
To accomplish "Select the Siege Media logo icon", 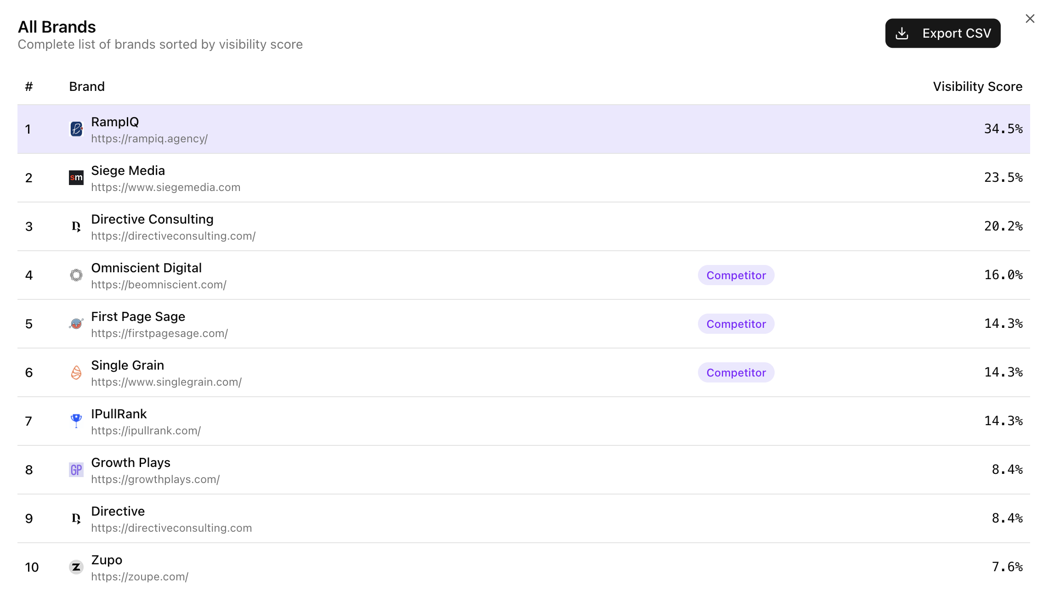I will point(76,178).
